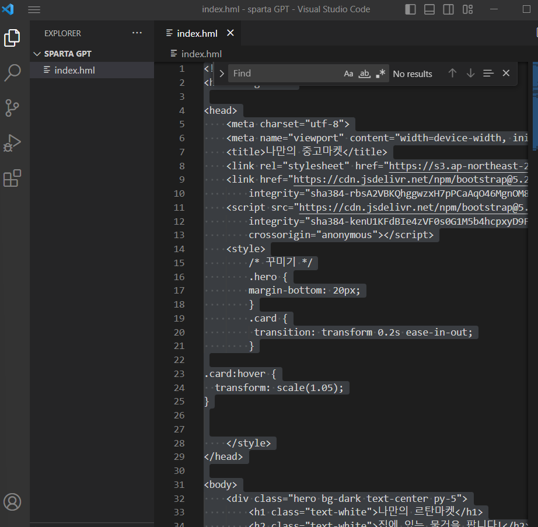Close the Find widget
Image resolution: width=538 pixels, height=527 pixels.
click(x=506, y=73)
